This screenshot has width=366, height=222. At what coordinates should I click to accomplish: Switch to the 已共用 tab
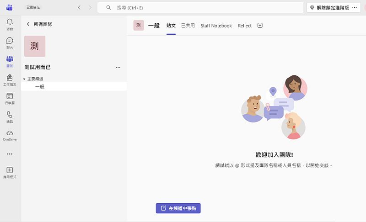pyautogui.click(x=188, y=26)
